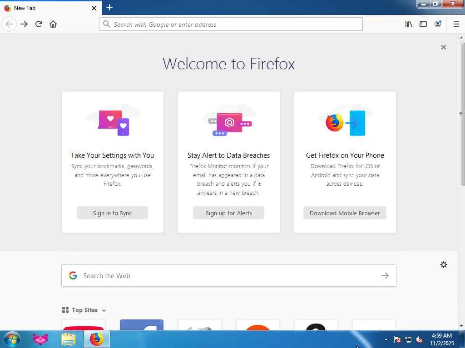Open the pink cat app in taskbar
The image size is (465, 348).
point(40,339)
